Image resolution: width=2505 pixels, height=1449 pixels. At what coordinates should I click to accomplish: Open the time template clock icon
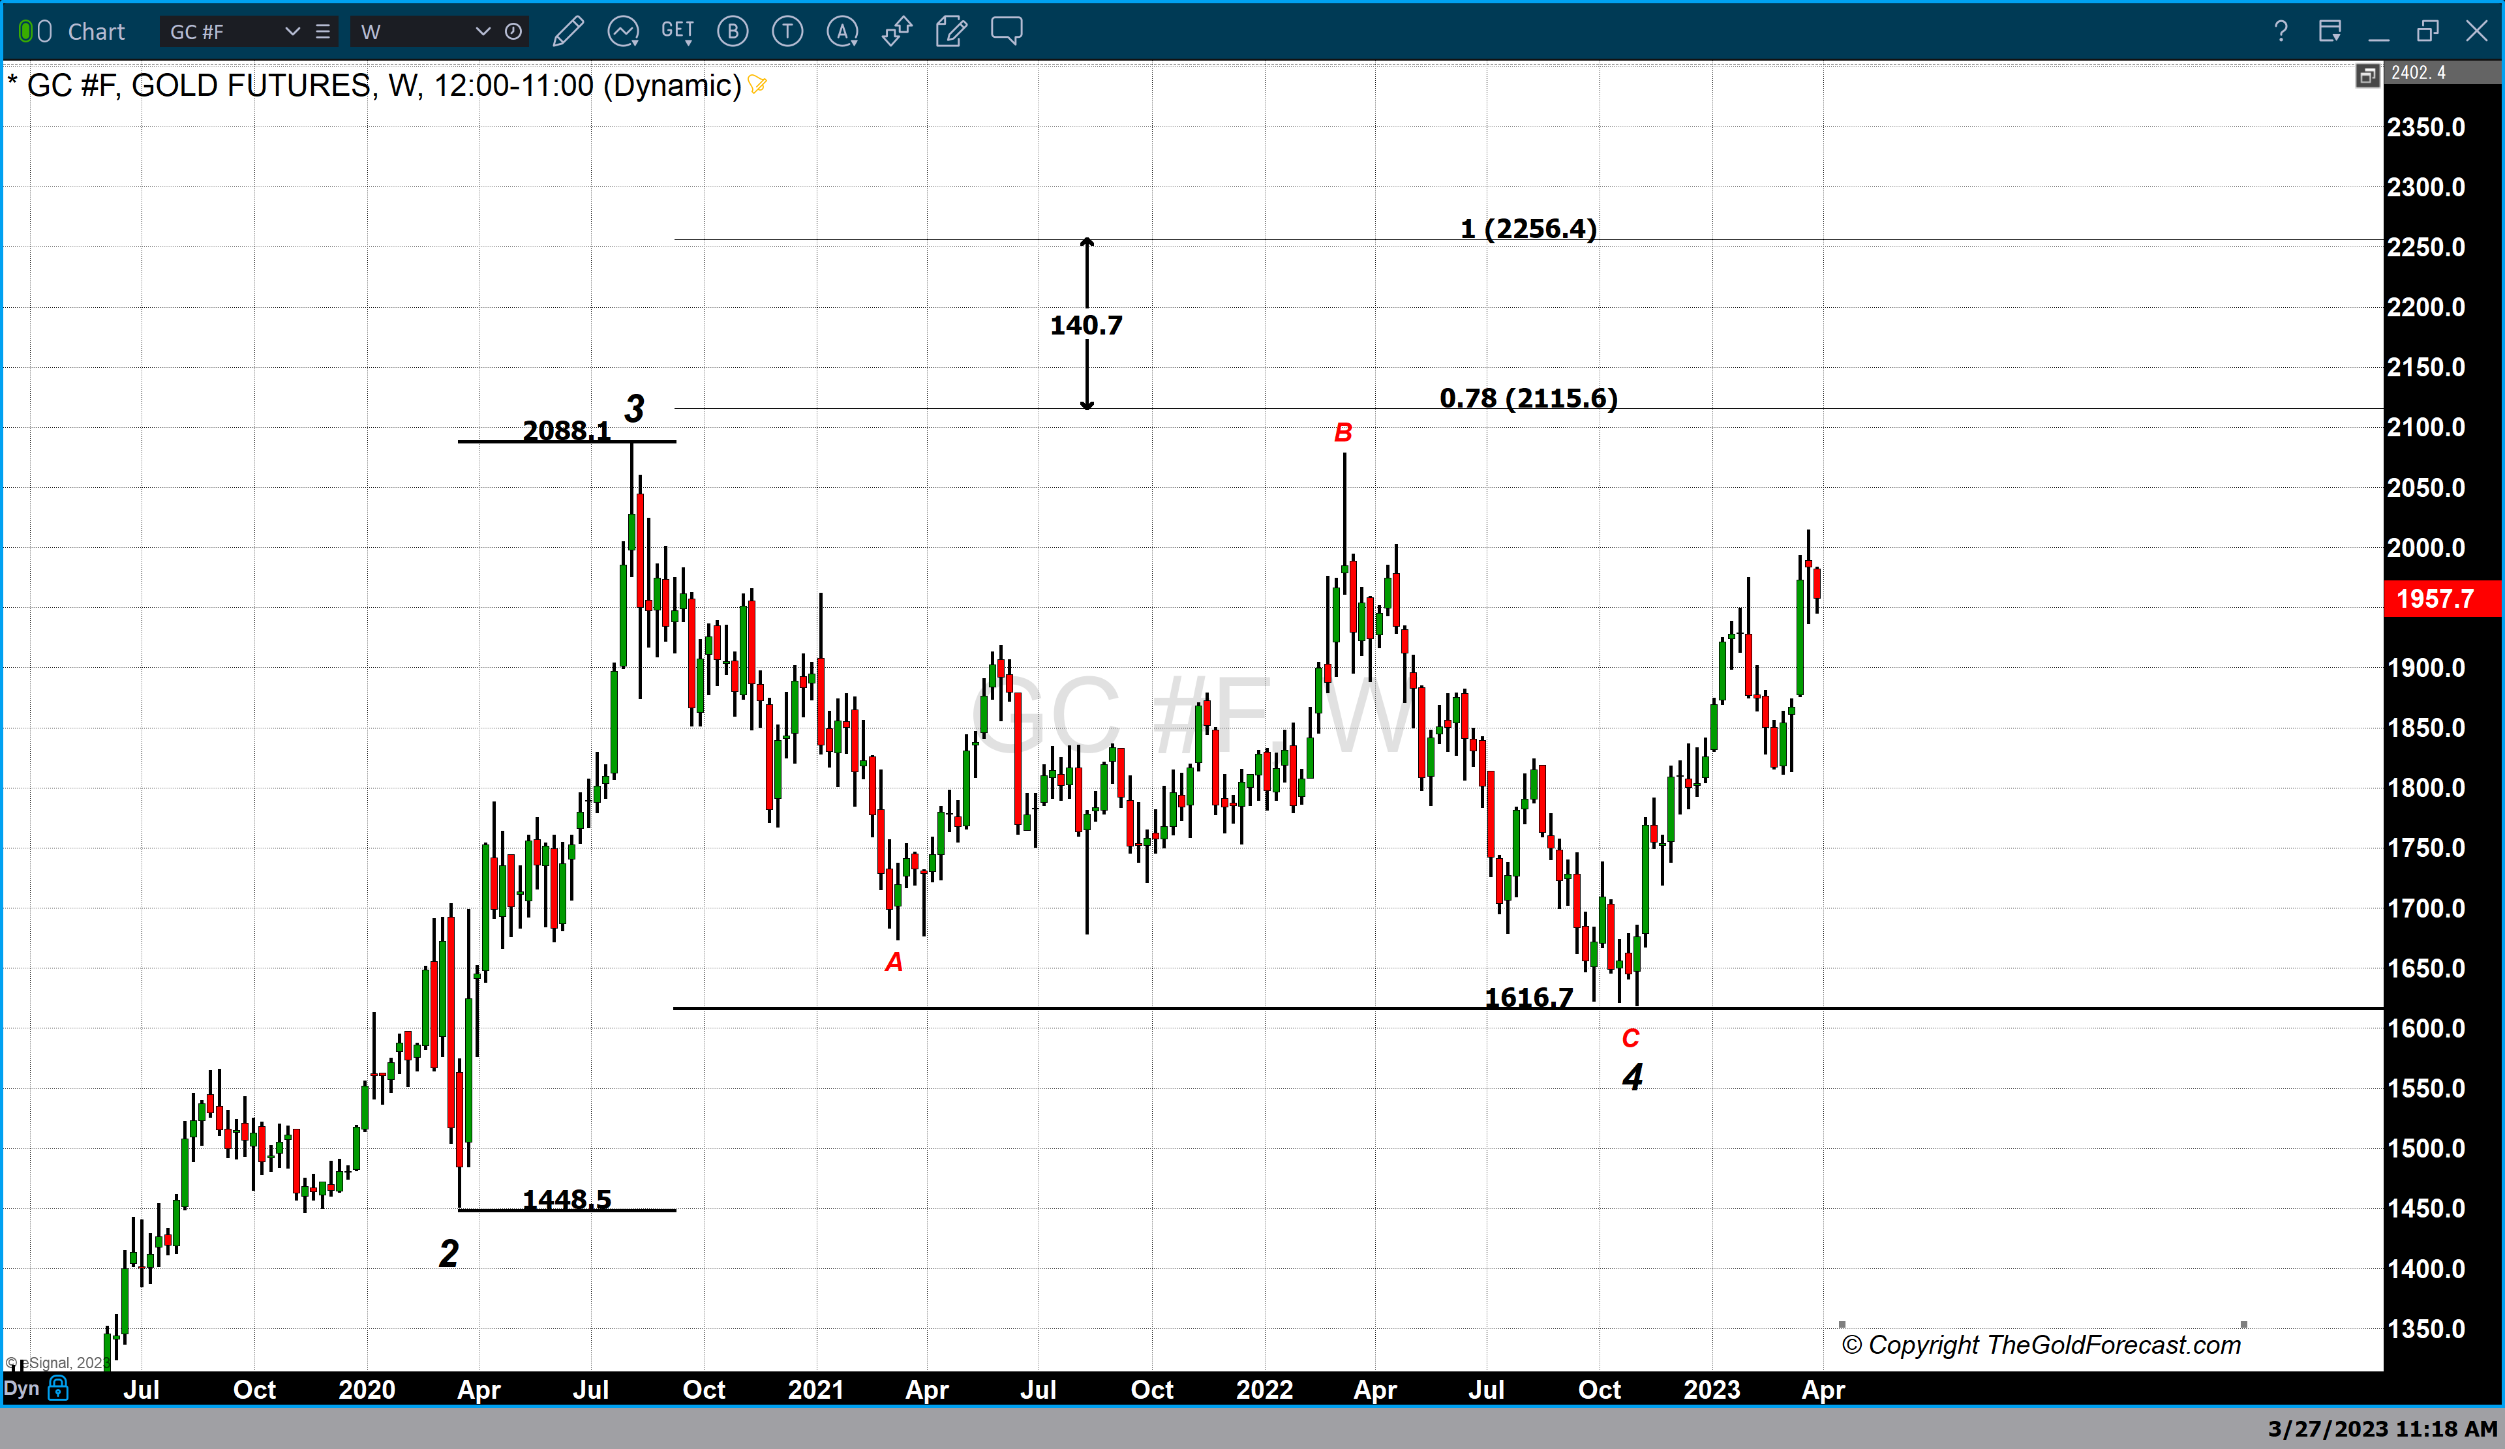[513, 32]
